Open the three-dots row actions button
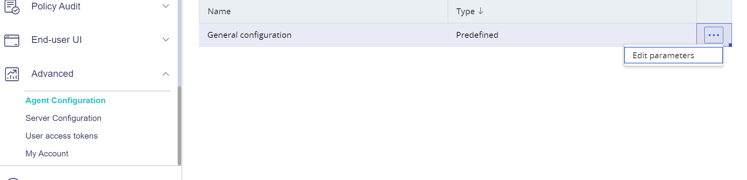This screenshot has height=180, width=747. pos(714,35)
